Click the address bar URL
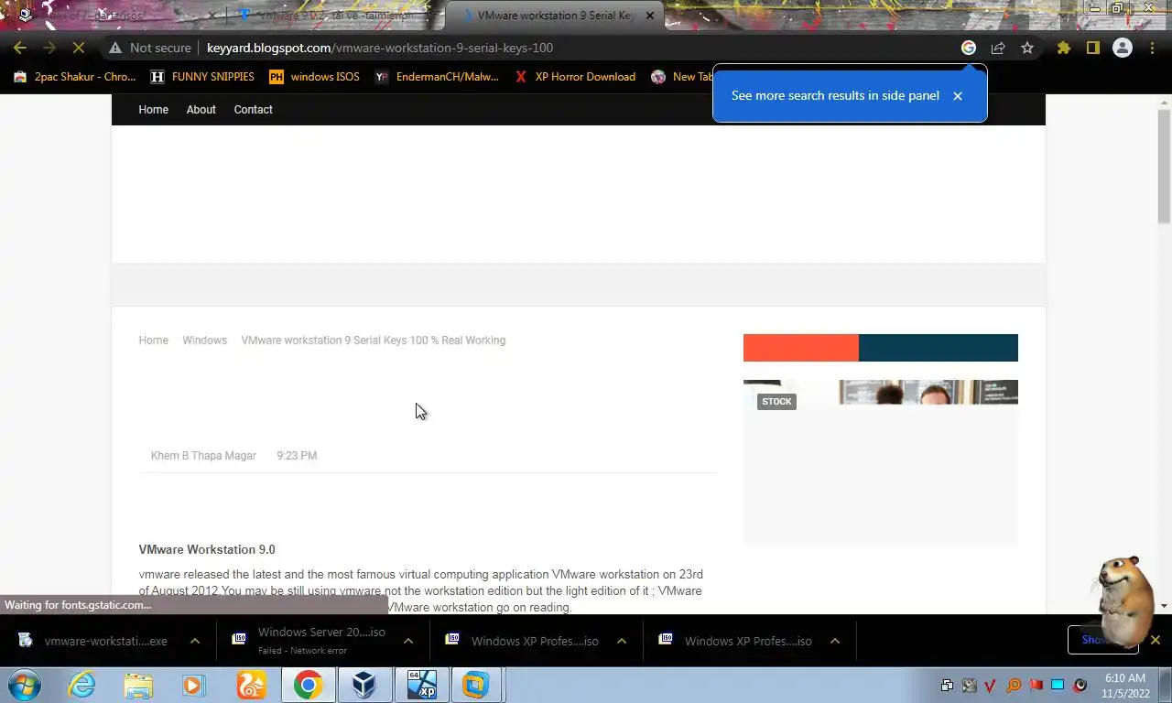The image size is (1172, 703). coord(379,48)
